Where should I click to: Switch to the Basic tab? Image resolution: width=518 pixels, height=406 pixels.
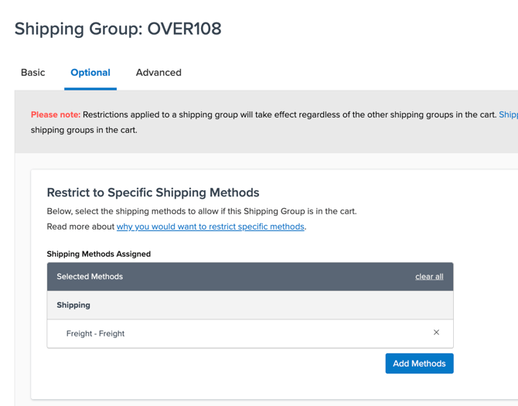32,73
